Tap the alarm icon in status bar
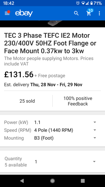This screenshot has height=187, width=105. [78, 3]
